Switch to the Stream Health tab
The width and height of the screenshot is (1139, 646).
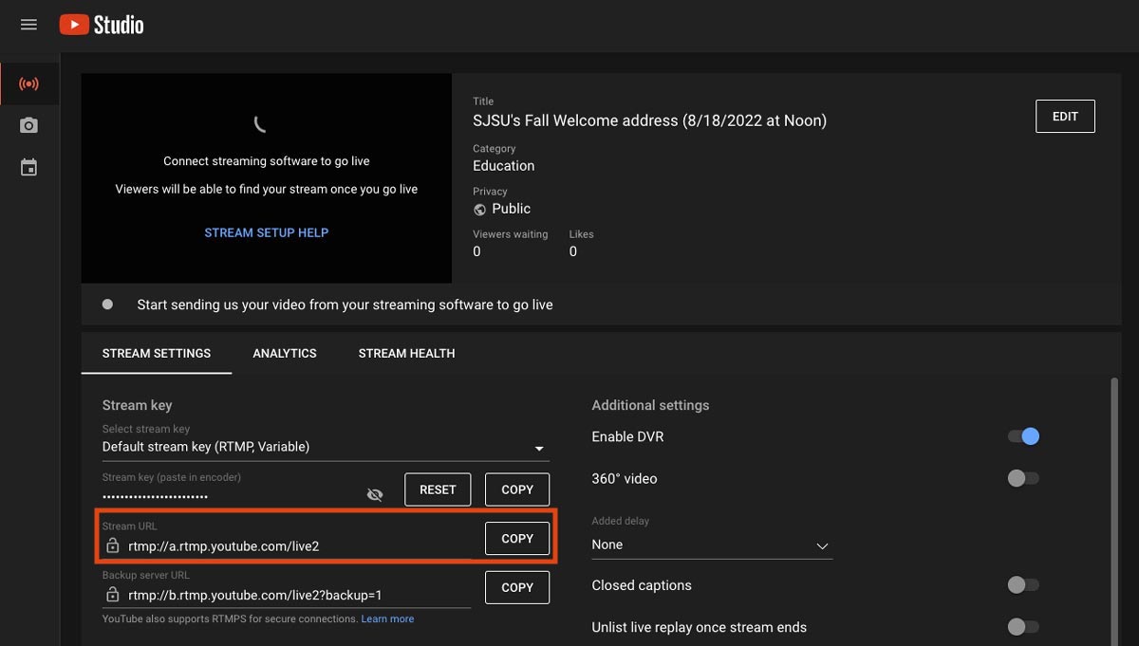(x=406, y=353)
